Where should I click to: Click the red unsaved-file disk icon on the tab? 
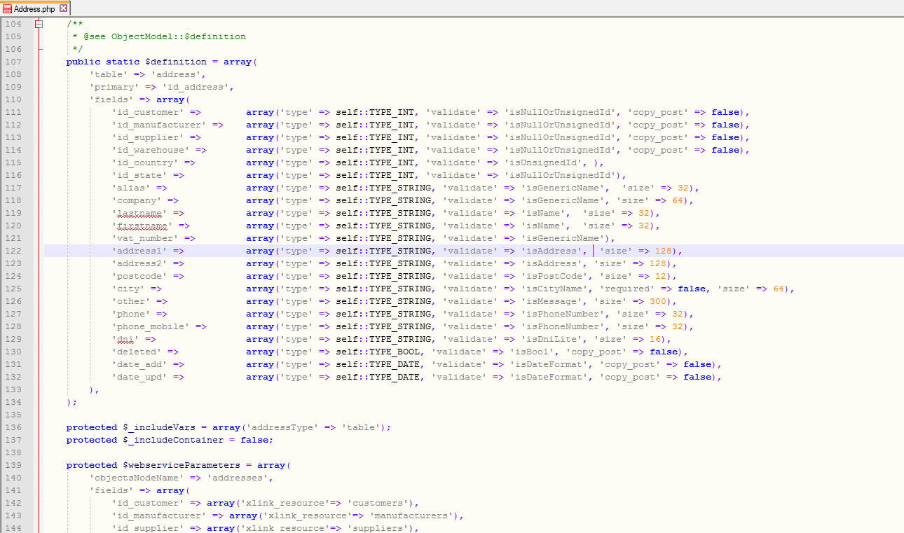(7, 8)
